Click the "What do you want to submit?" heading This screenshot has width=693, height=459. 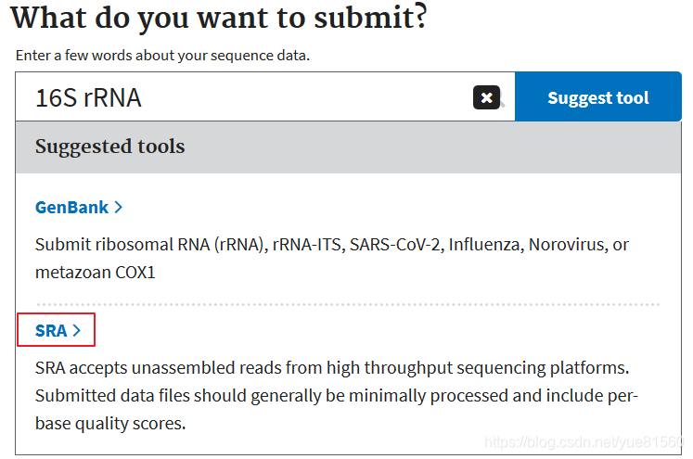(219, 18)
